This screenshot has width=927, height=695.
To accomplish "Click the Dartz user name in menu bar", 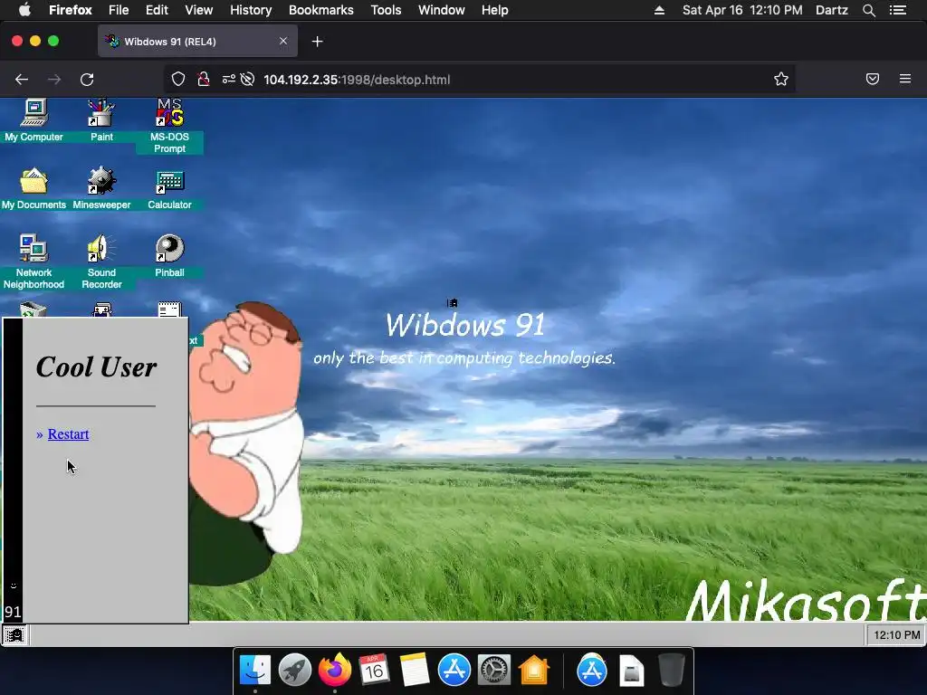I will click(832, 10).
